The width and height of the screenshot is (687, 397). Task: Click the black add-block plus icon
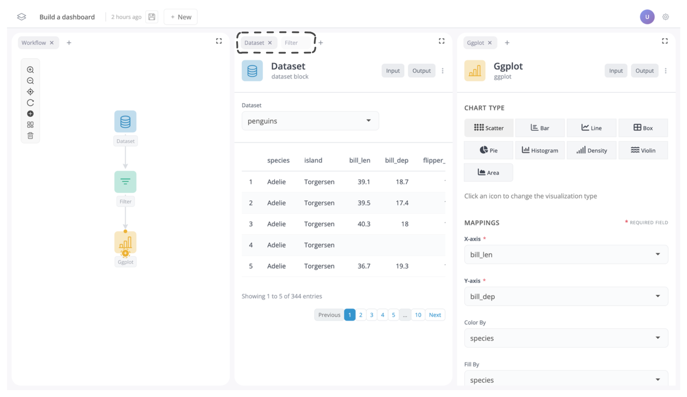coord(30,114)
